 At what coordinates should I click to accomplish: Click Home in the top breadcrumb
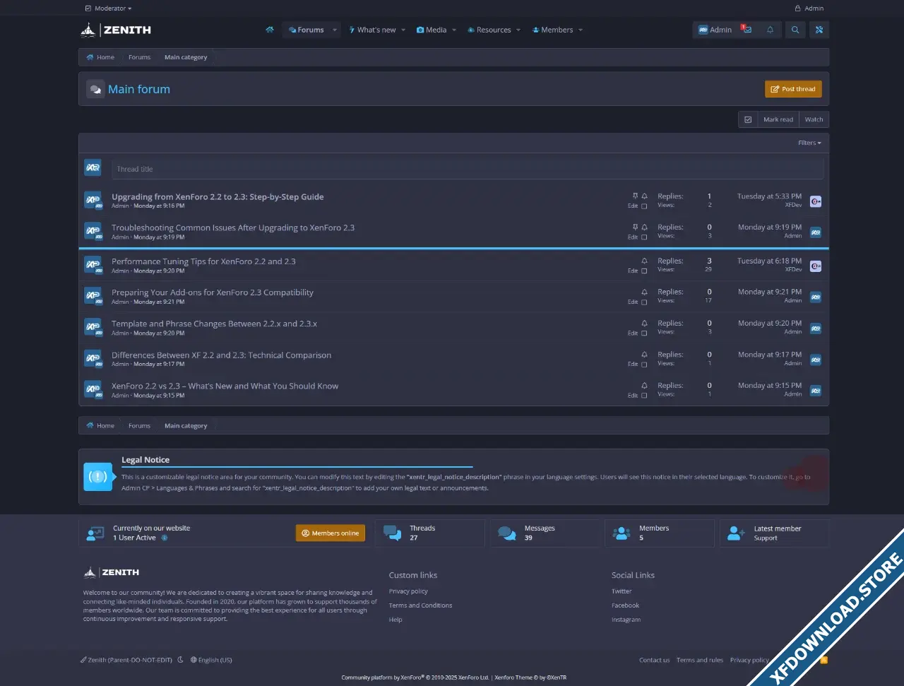[x=100, y=57]
